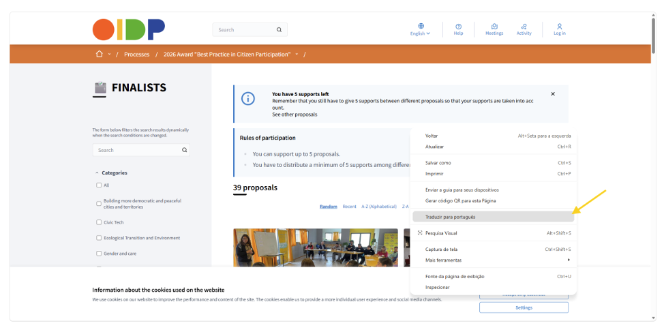Click the Log in user icon
The width and height of the screenshot is (664, 332).
pyautogui.click(x=560, y=27)
